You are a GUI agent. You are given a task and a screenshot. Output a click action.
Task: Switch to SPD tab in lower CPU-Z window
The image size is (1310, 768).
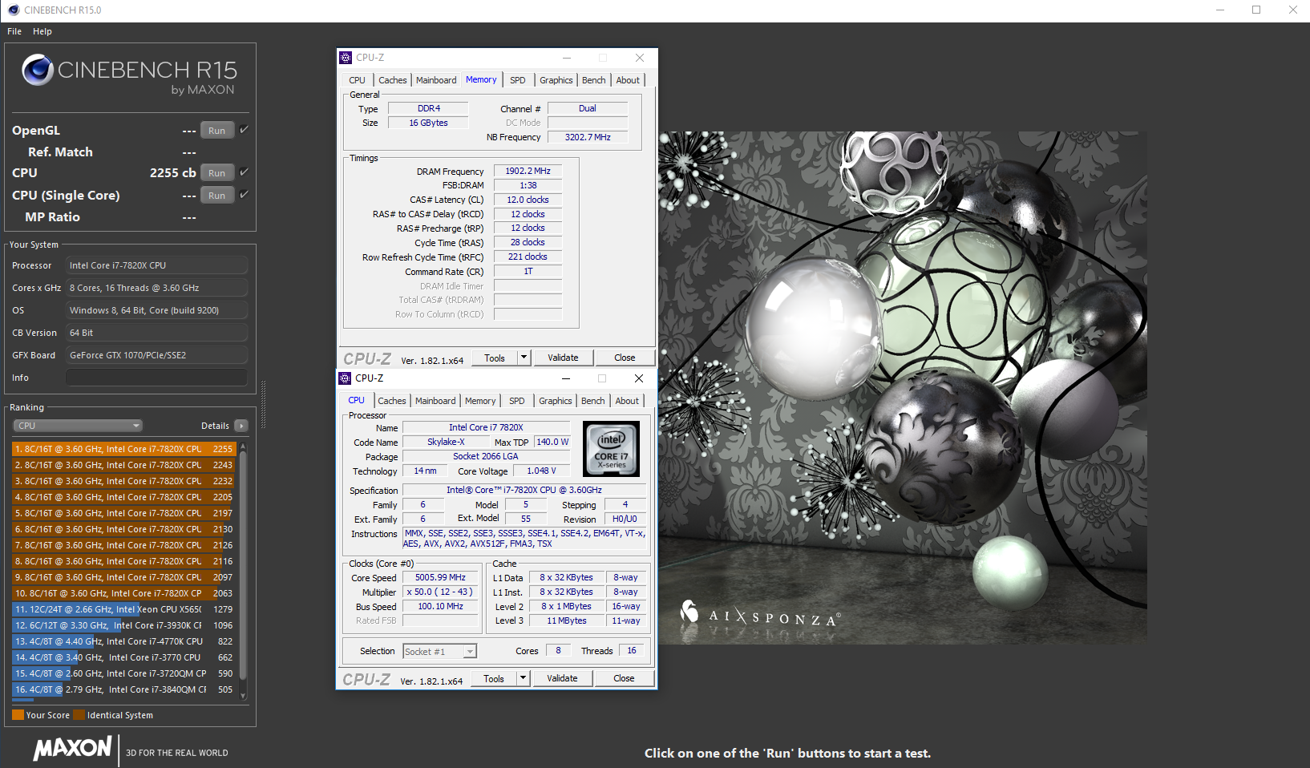point(517,401)
